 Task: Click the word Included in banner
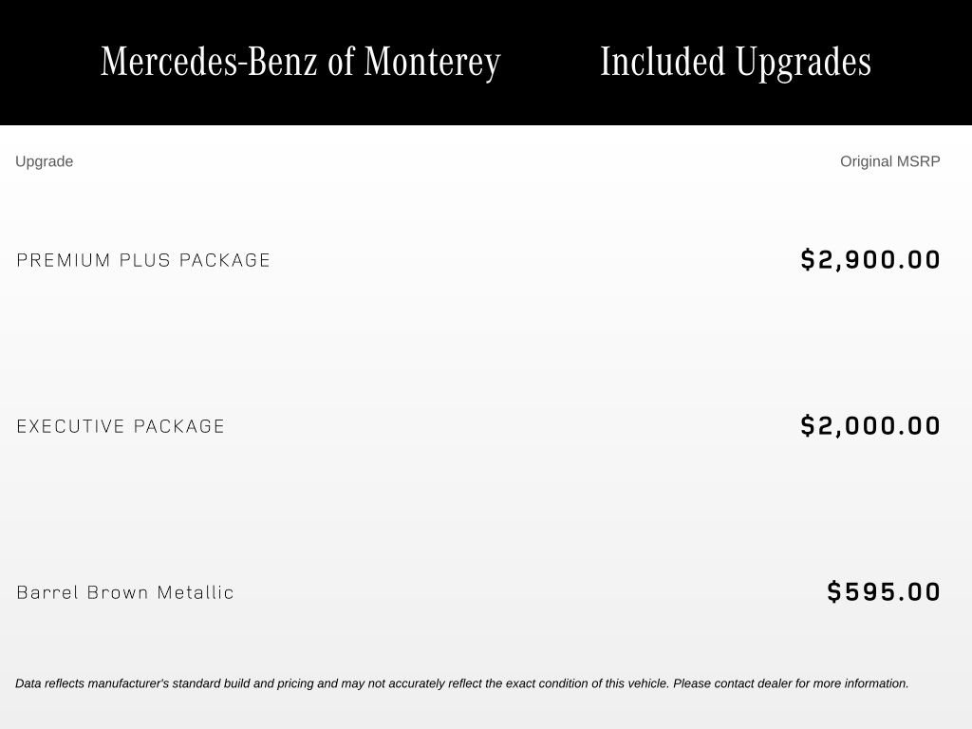pos(663,62)
